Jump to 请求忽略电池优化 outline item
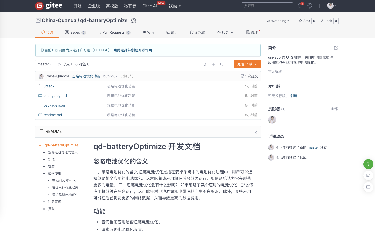The width and height of the screenshot is (375, 235). coord(65,195)
